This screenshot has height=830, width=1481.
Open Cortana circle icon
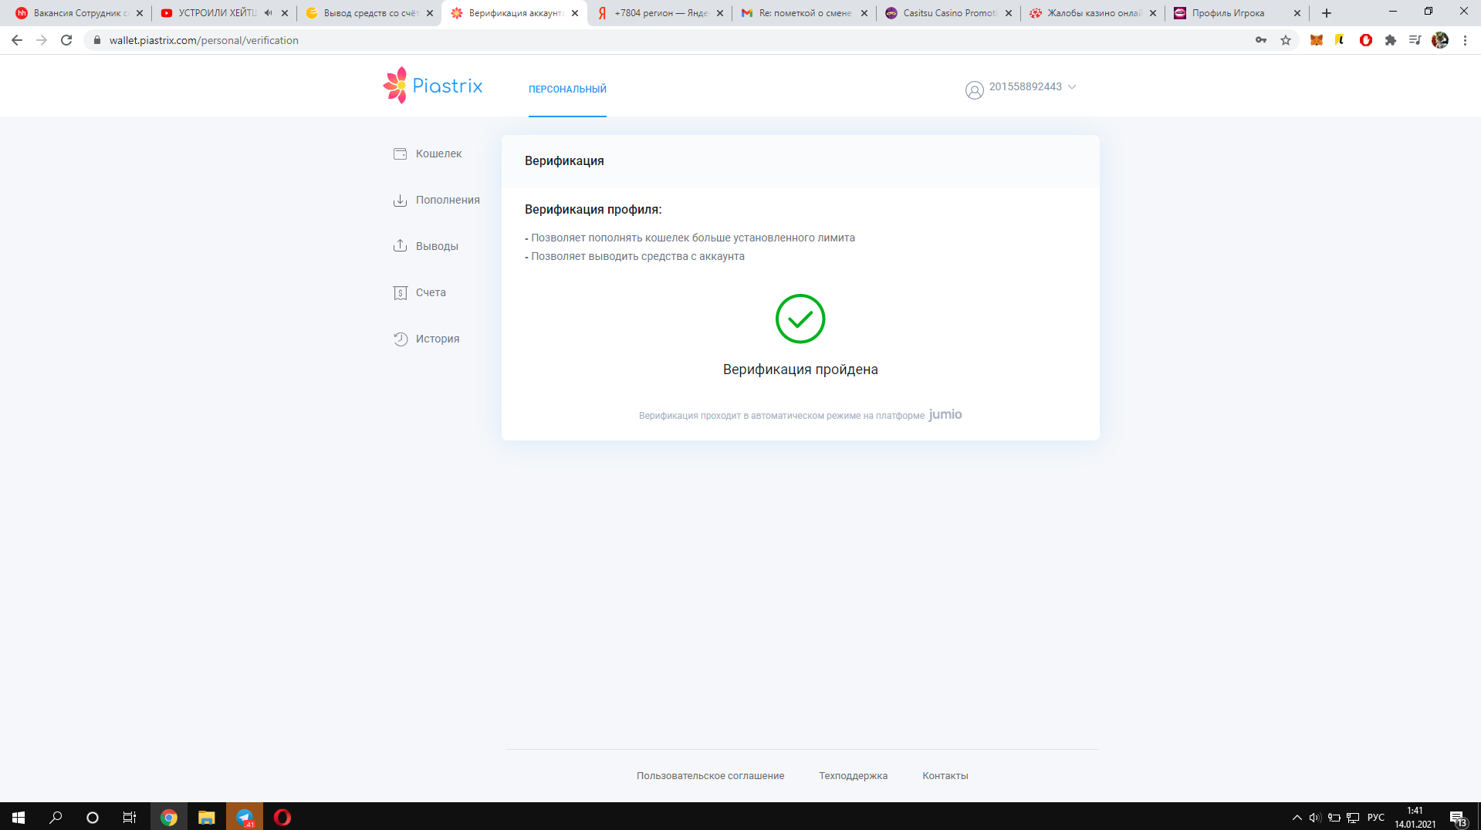click(x=93, y=817)
